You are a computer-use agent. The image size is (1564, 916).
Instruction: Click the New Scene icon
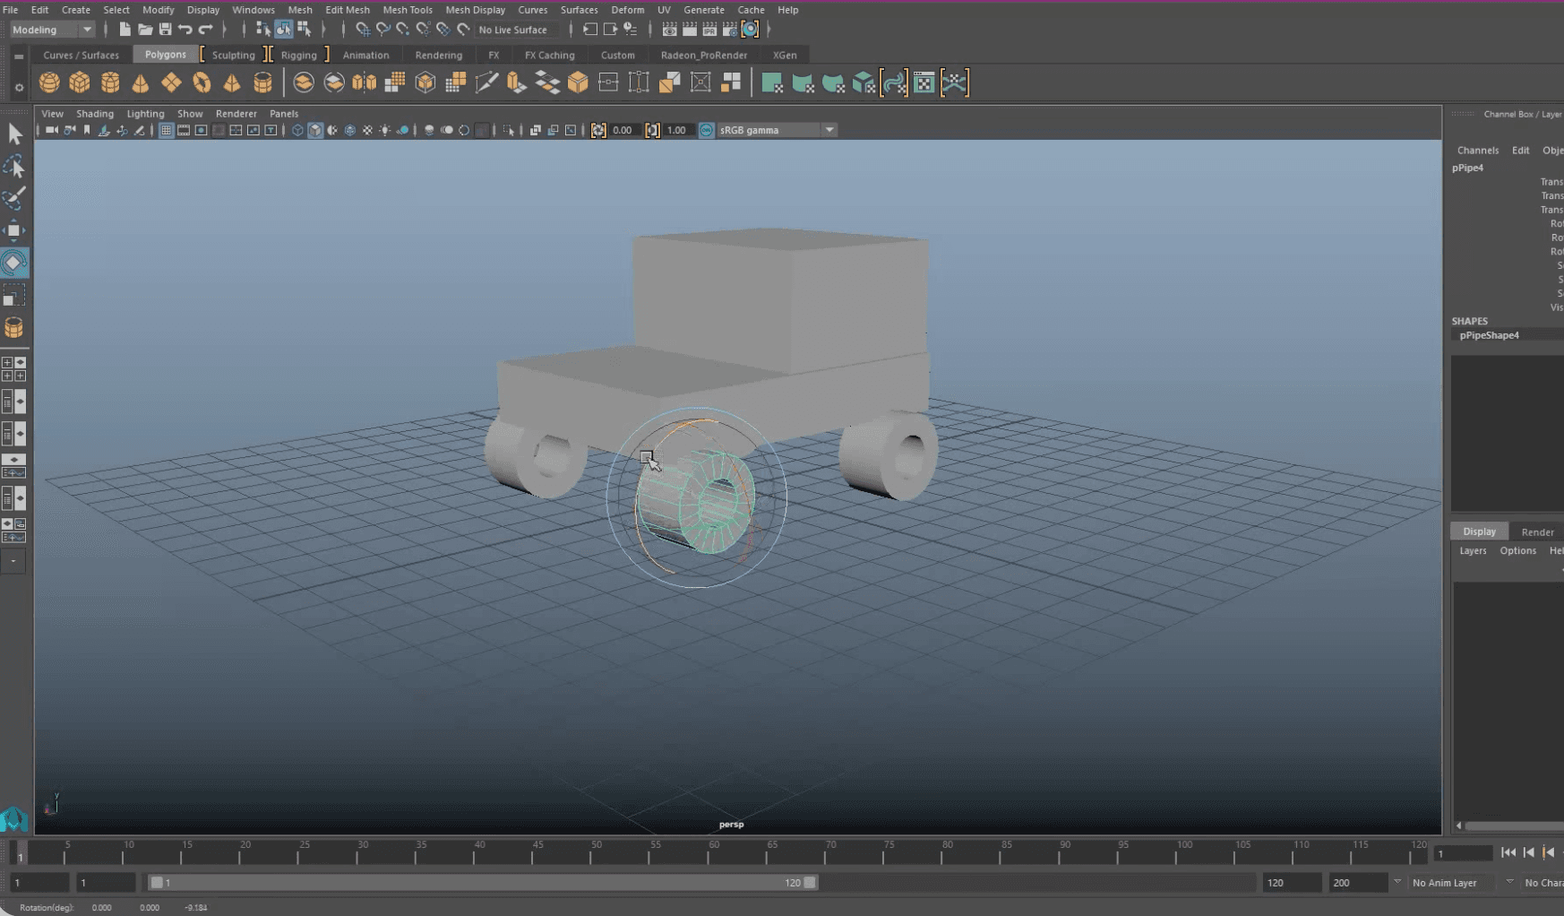[125, 30]
